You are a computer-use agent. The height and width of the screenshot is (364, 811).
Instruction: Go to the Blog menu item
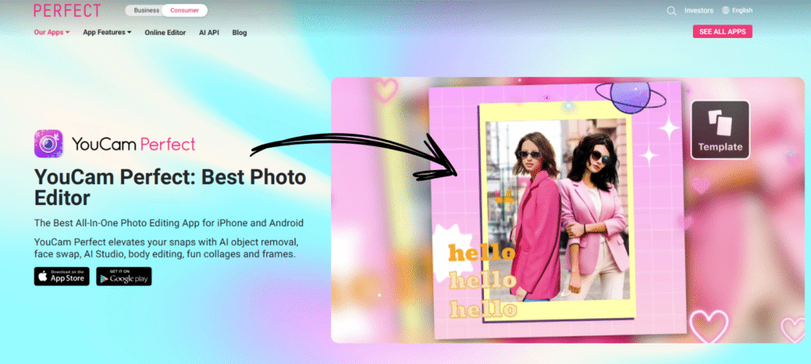239,32
